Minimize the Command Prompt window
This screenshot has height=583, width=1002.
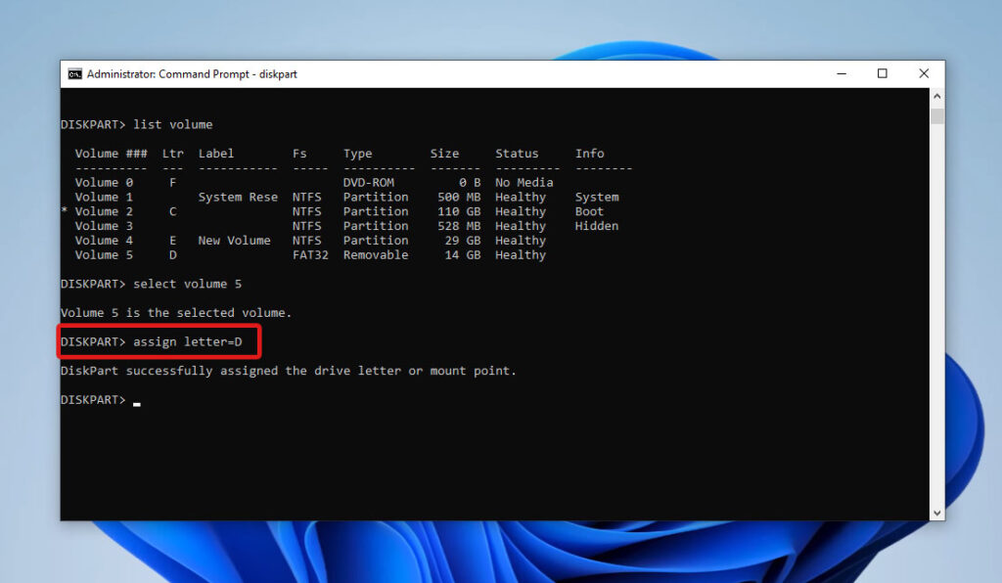[x=842, y=73]
